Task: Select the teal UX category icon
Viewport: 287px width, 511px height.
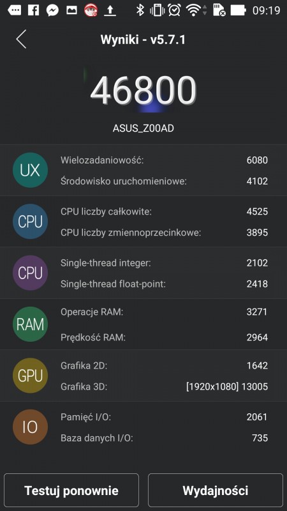Action: coord(30,170)
